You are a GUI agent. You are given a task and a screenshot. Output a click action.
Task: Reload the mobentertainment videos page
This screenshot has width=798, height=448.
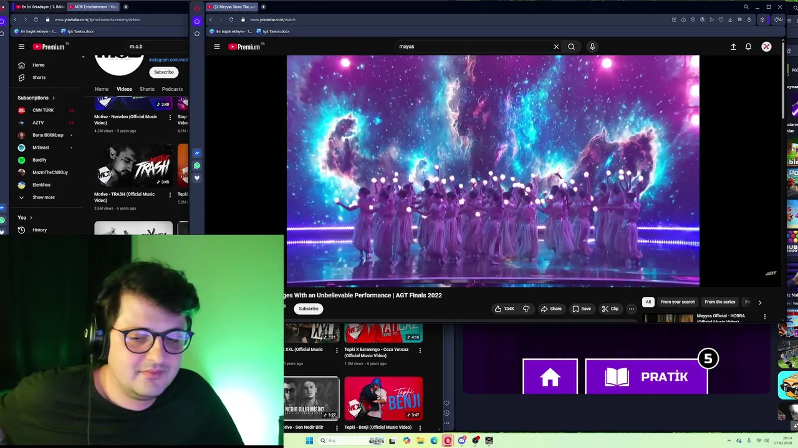pos(36,19)
